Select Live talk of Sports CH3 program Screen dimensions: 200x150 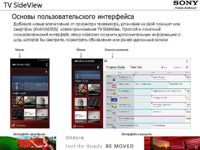point(134,126)
